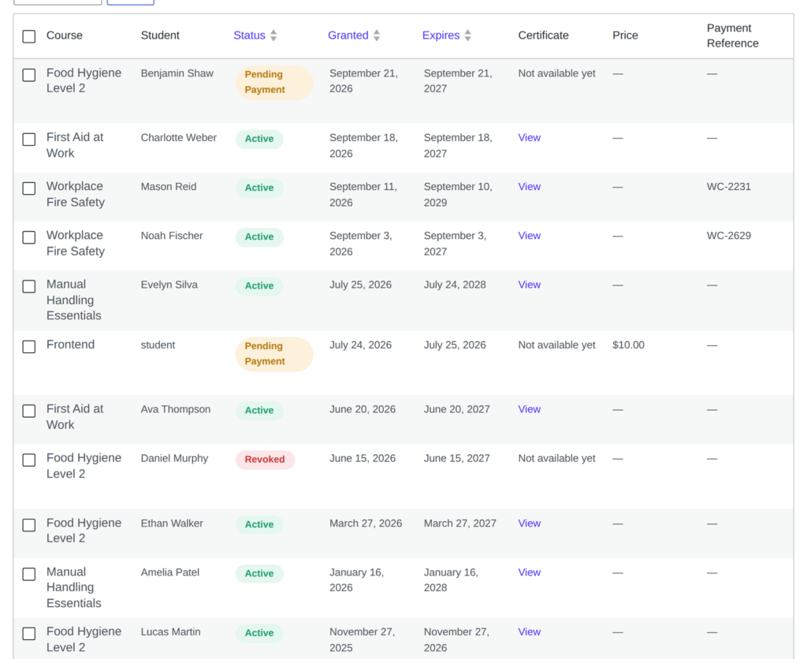Click the Frontend course name
807x659 pixels.
(70, 344)
